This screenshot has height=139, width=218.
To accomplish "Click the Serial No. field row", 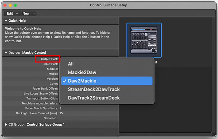I will 60,118.
